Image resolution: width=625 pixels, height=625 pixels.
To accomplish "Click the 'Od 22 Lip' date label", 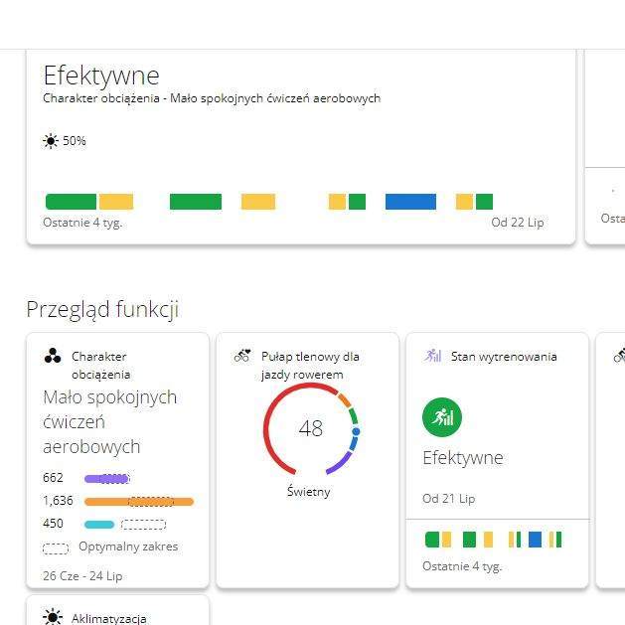I will pos(518,223).
